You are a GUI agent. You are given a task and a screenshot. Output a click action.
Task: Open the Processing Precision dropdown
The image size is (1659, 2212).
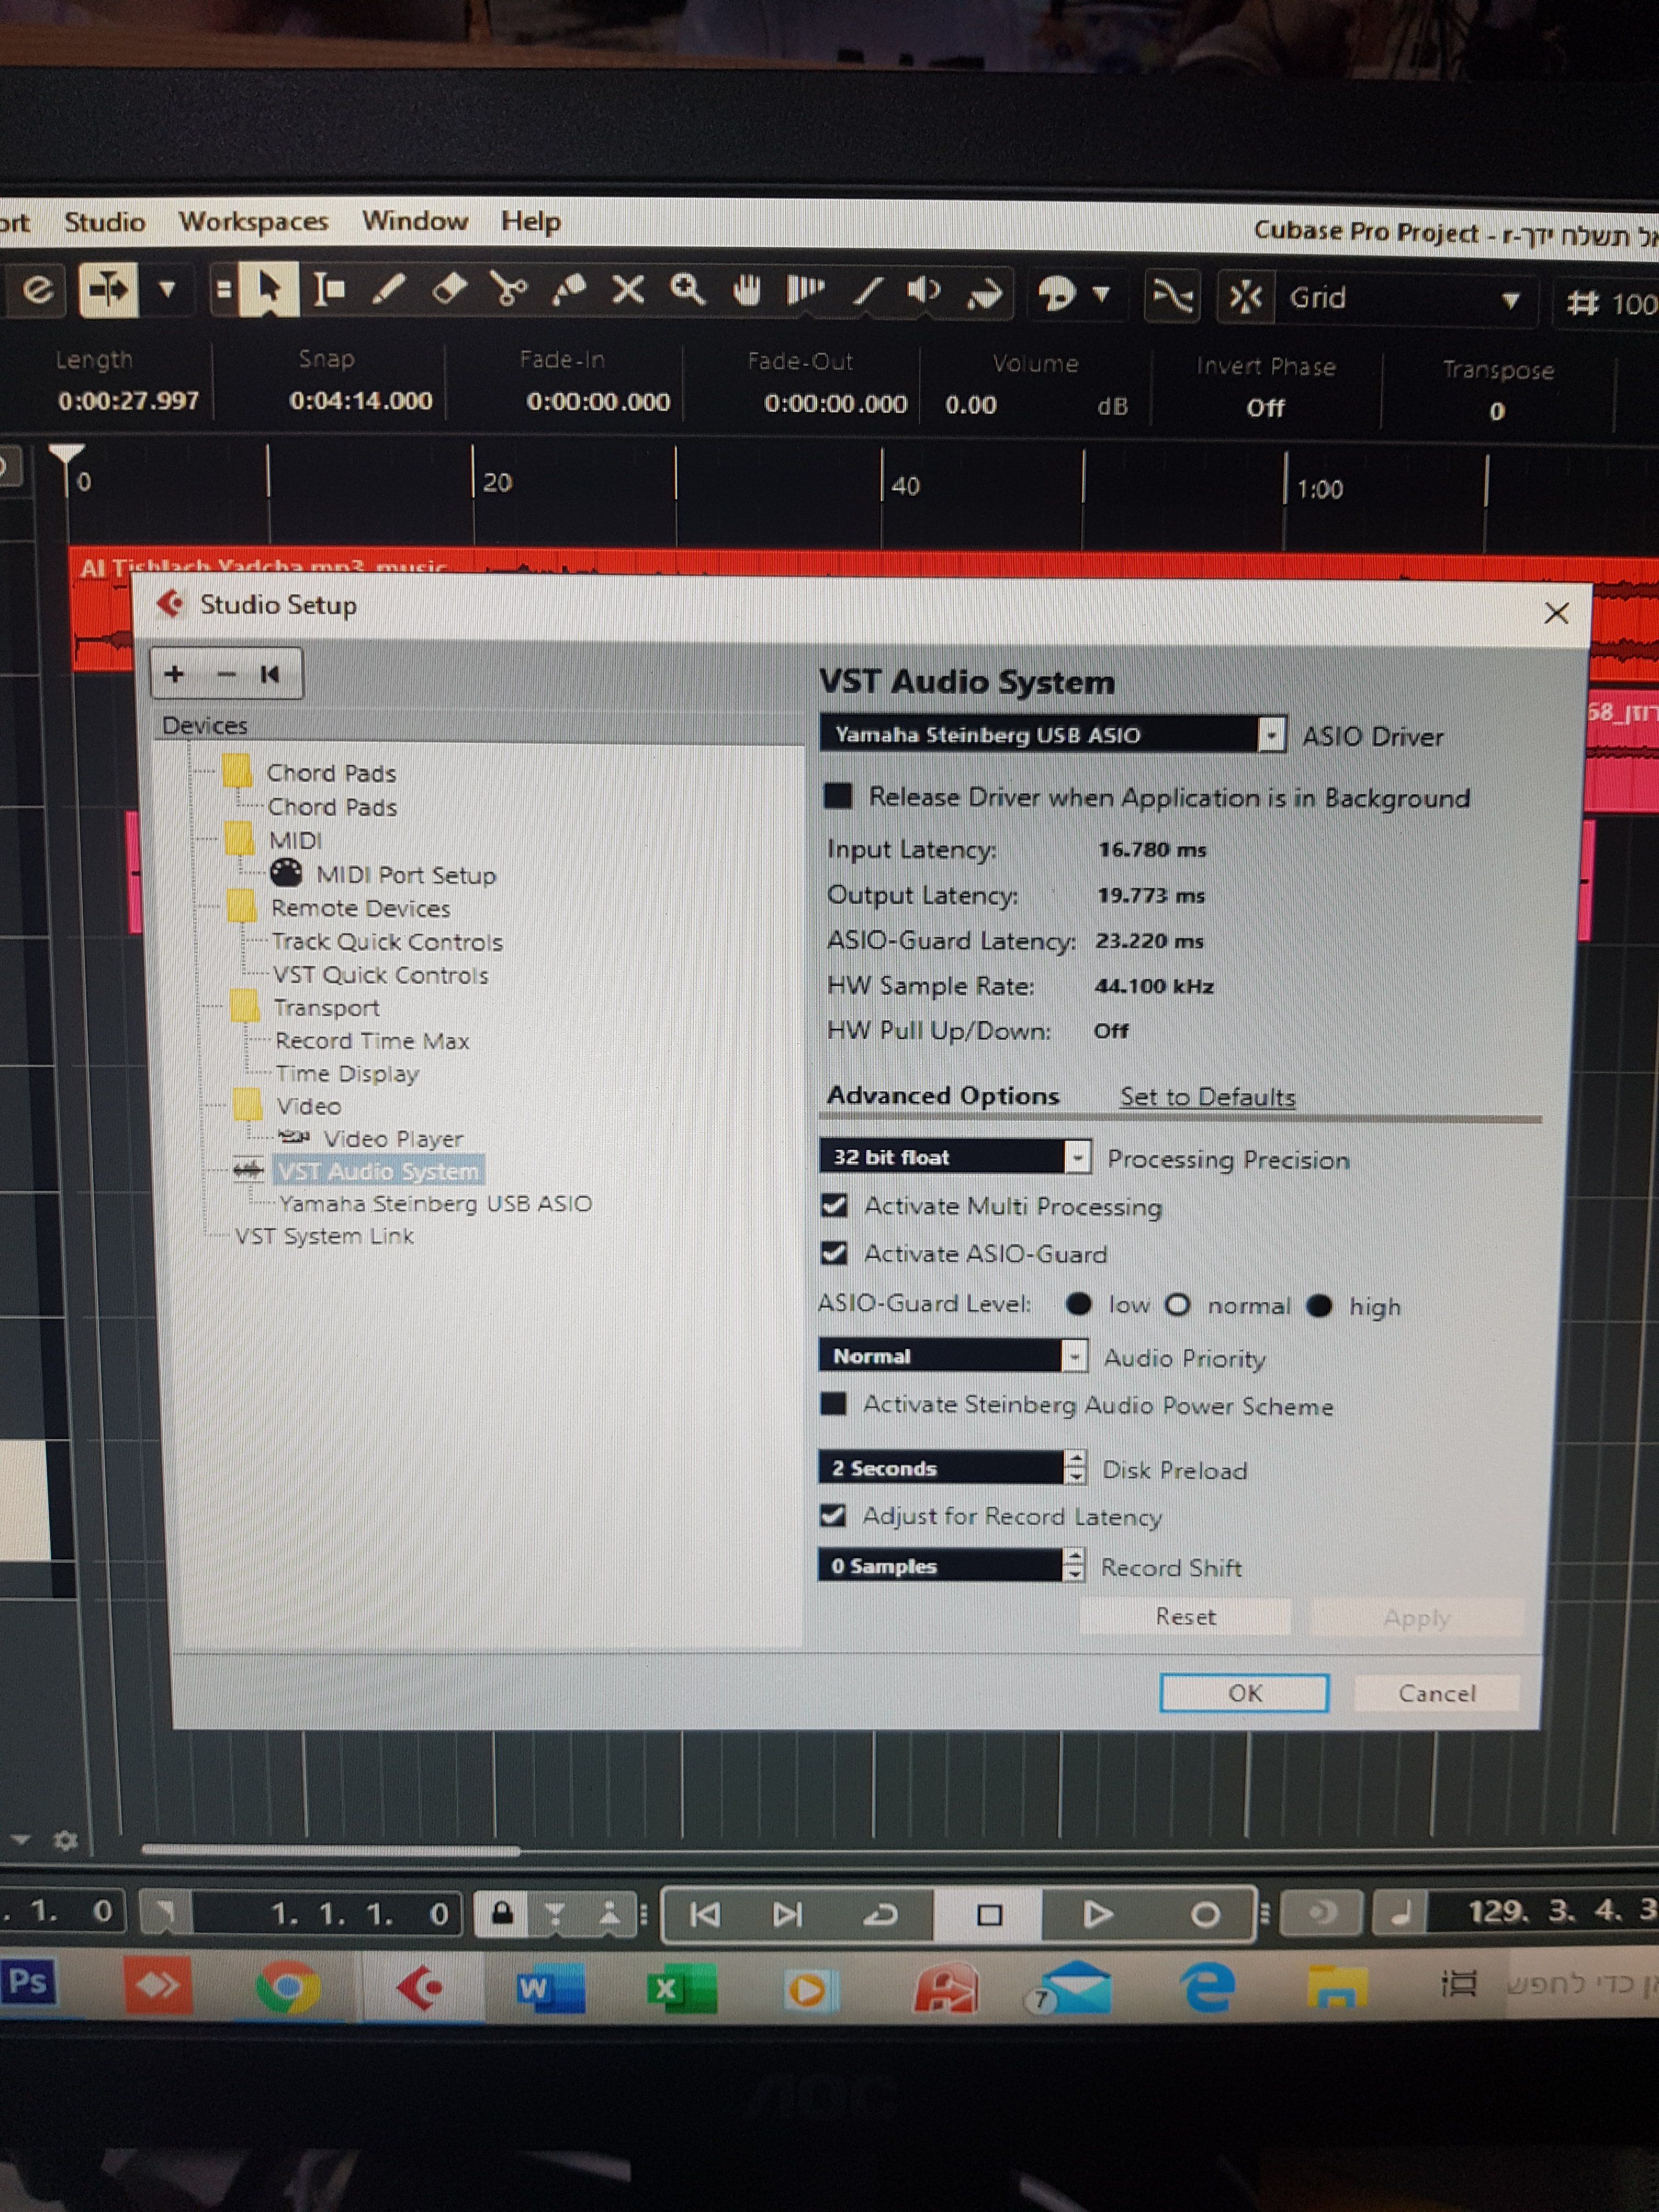click(x=1076, y=1157)
